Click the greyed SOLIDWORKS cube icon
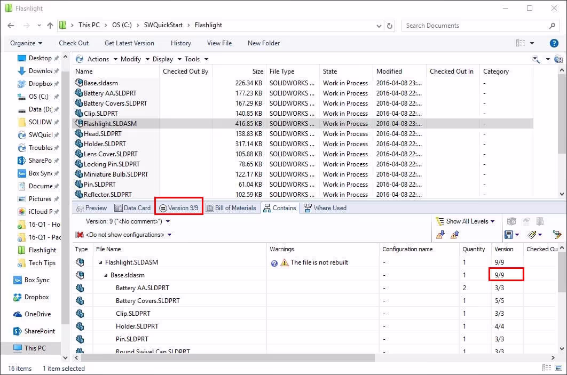The height and width of the screenshot is (375, 567). pos(511,221)
